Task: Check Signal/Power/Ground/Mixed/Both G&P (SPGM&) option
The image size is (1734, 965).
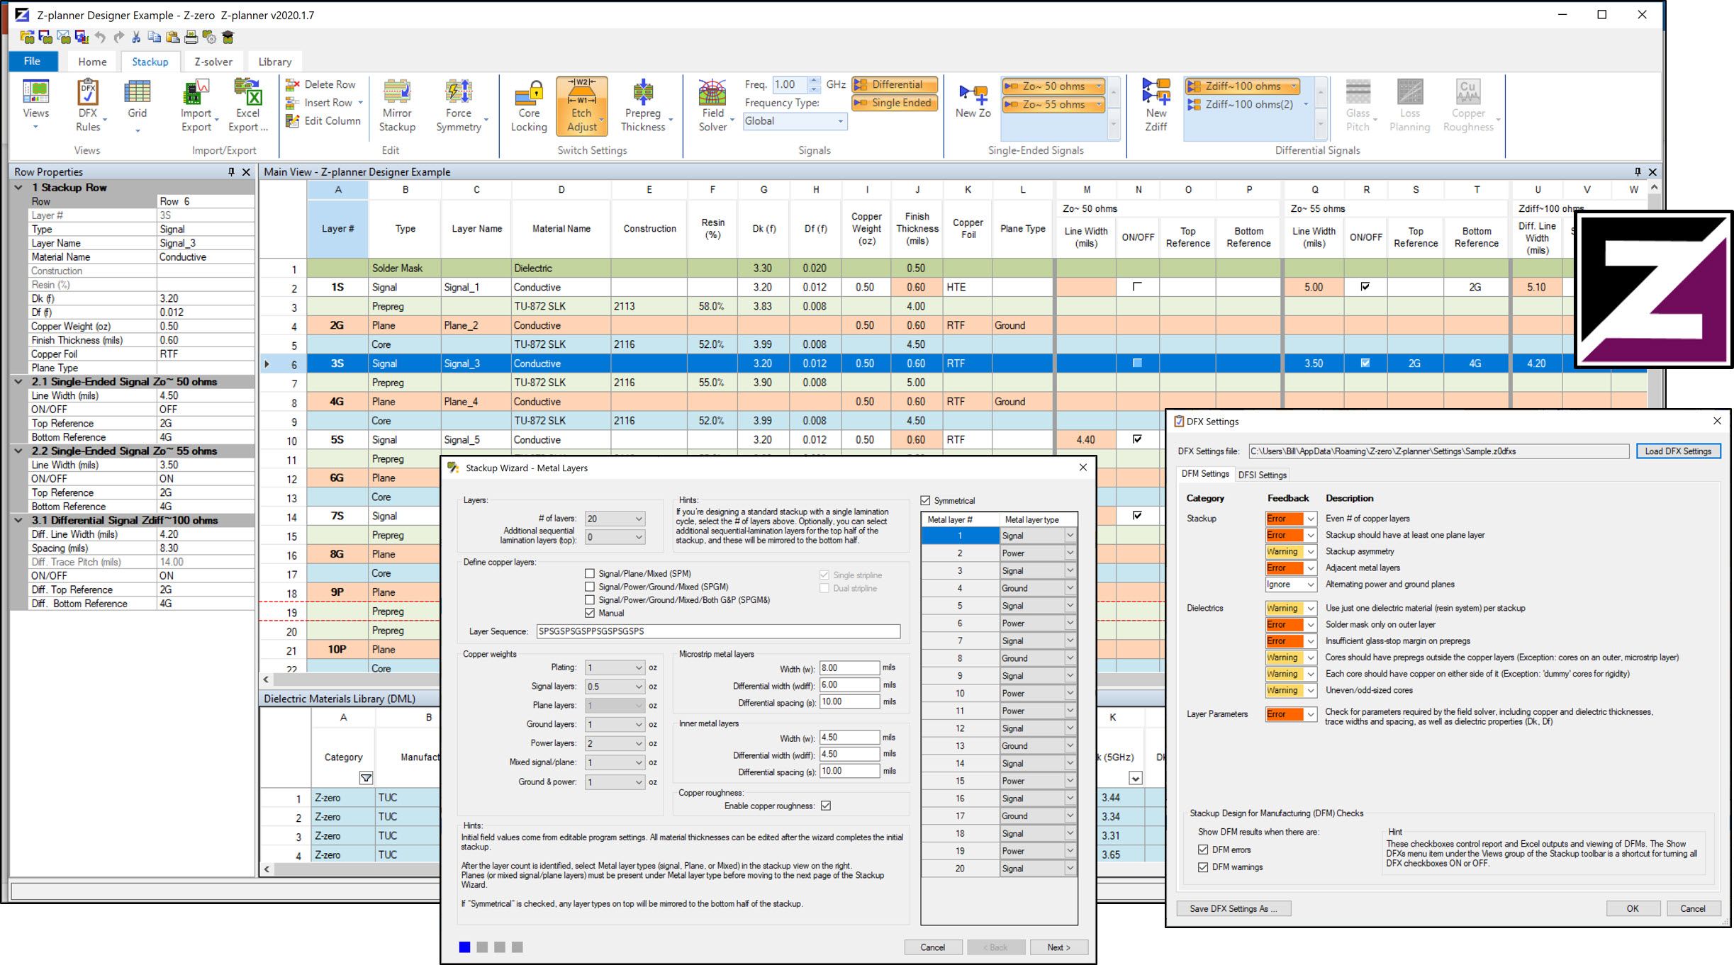Action: point(590,599)
